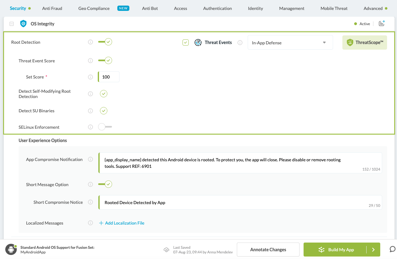Click the Annotate Changes button

(x=268, y=249)
